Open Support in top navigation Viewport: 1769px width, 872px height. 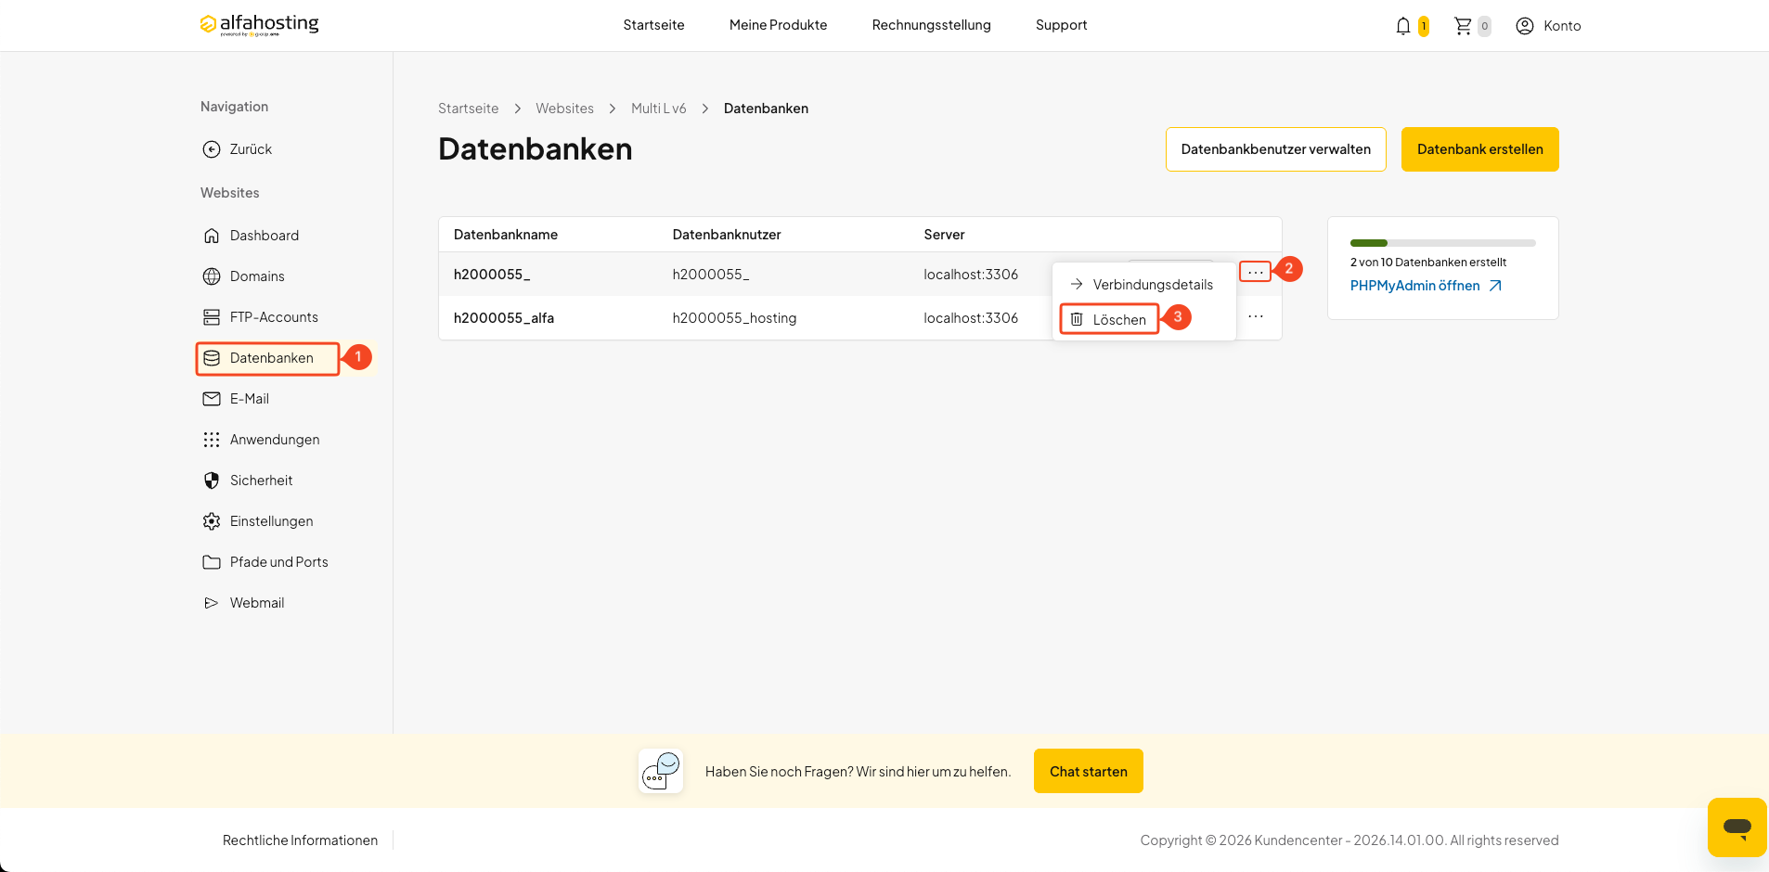[x=1061, y=25]
